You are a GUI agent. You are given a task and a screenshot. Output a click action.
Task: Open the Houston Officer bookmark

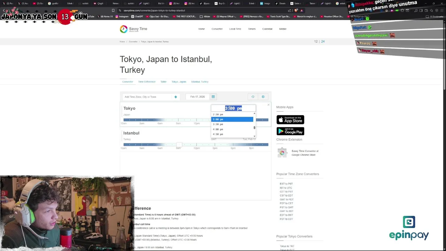coord(331,16)
